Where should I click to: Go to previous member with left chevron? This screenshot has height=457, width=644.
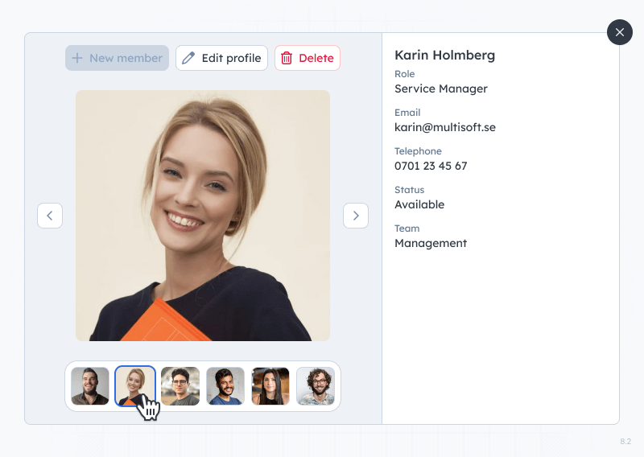tap(50, 216)
